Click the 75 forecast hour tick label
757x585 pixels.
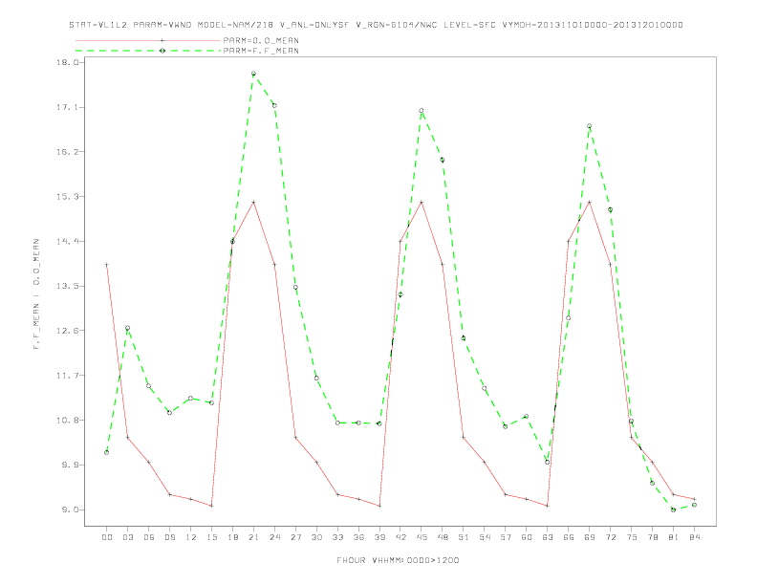pos(632,537)
